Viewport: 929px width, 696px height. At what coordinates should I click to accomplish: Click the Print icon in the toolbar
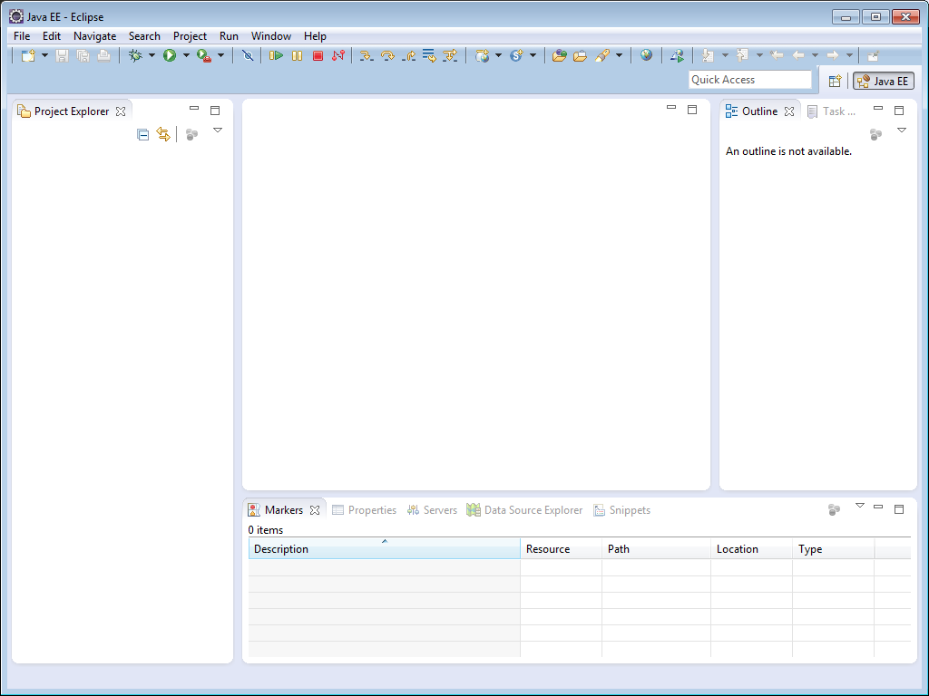tap(103, 55)
